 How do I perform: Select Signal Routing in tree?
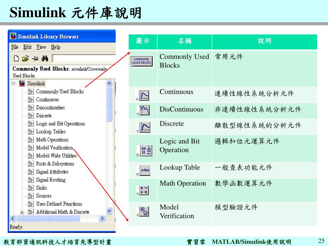tap(51, 180)
